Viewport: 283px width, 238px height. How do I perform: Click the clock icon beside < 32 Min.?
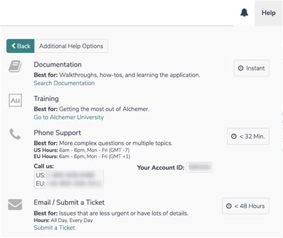click(234, 136)
